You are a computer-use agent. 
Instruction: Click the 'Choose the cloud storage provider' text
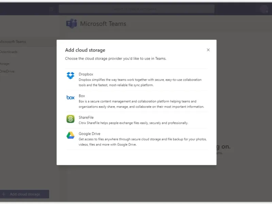pyautogui.click(x=116, y=58)
